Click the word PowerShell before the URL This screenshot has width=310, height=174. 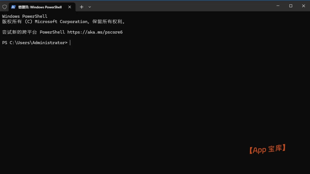pos(52,32)
